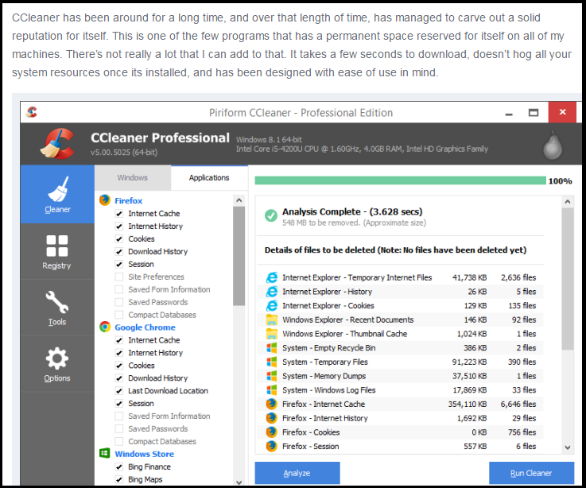Uncheck Bing Maps checkbox

[119, 480]
